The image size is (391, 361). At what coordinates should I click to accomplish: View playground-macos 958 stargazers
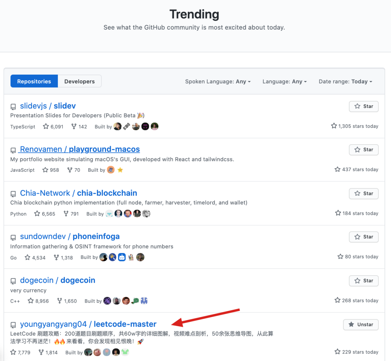pos(51,170)
